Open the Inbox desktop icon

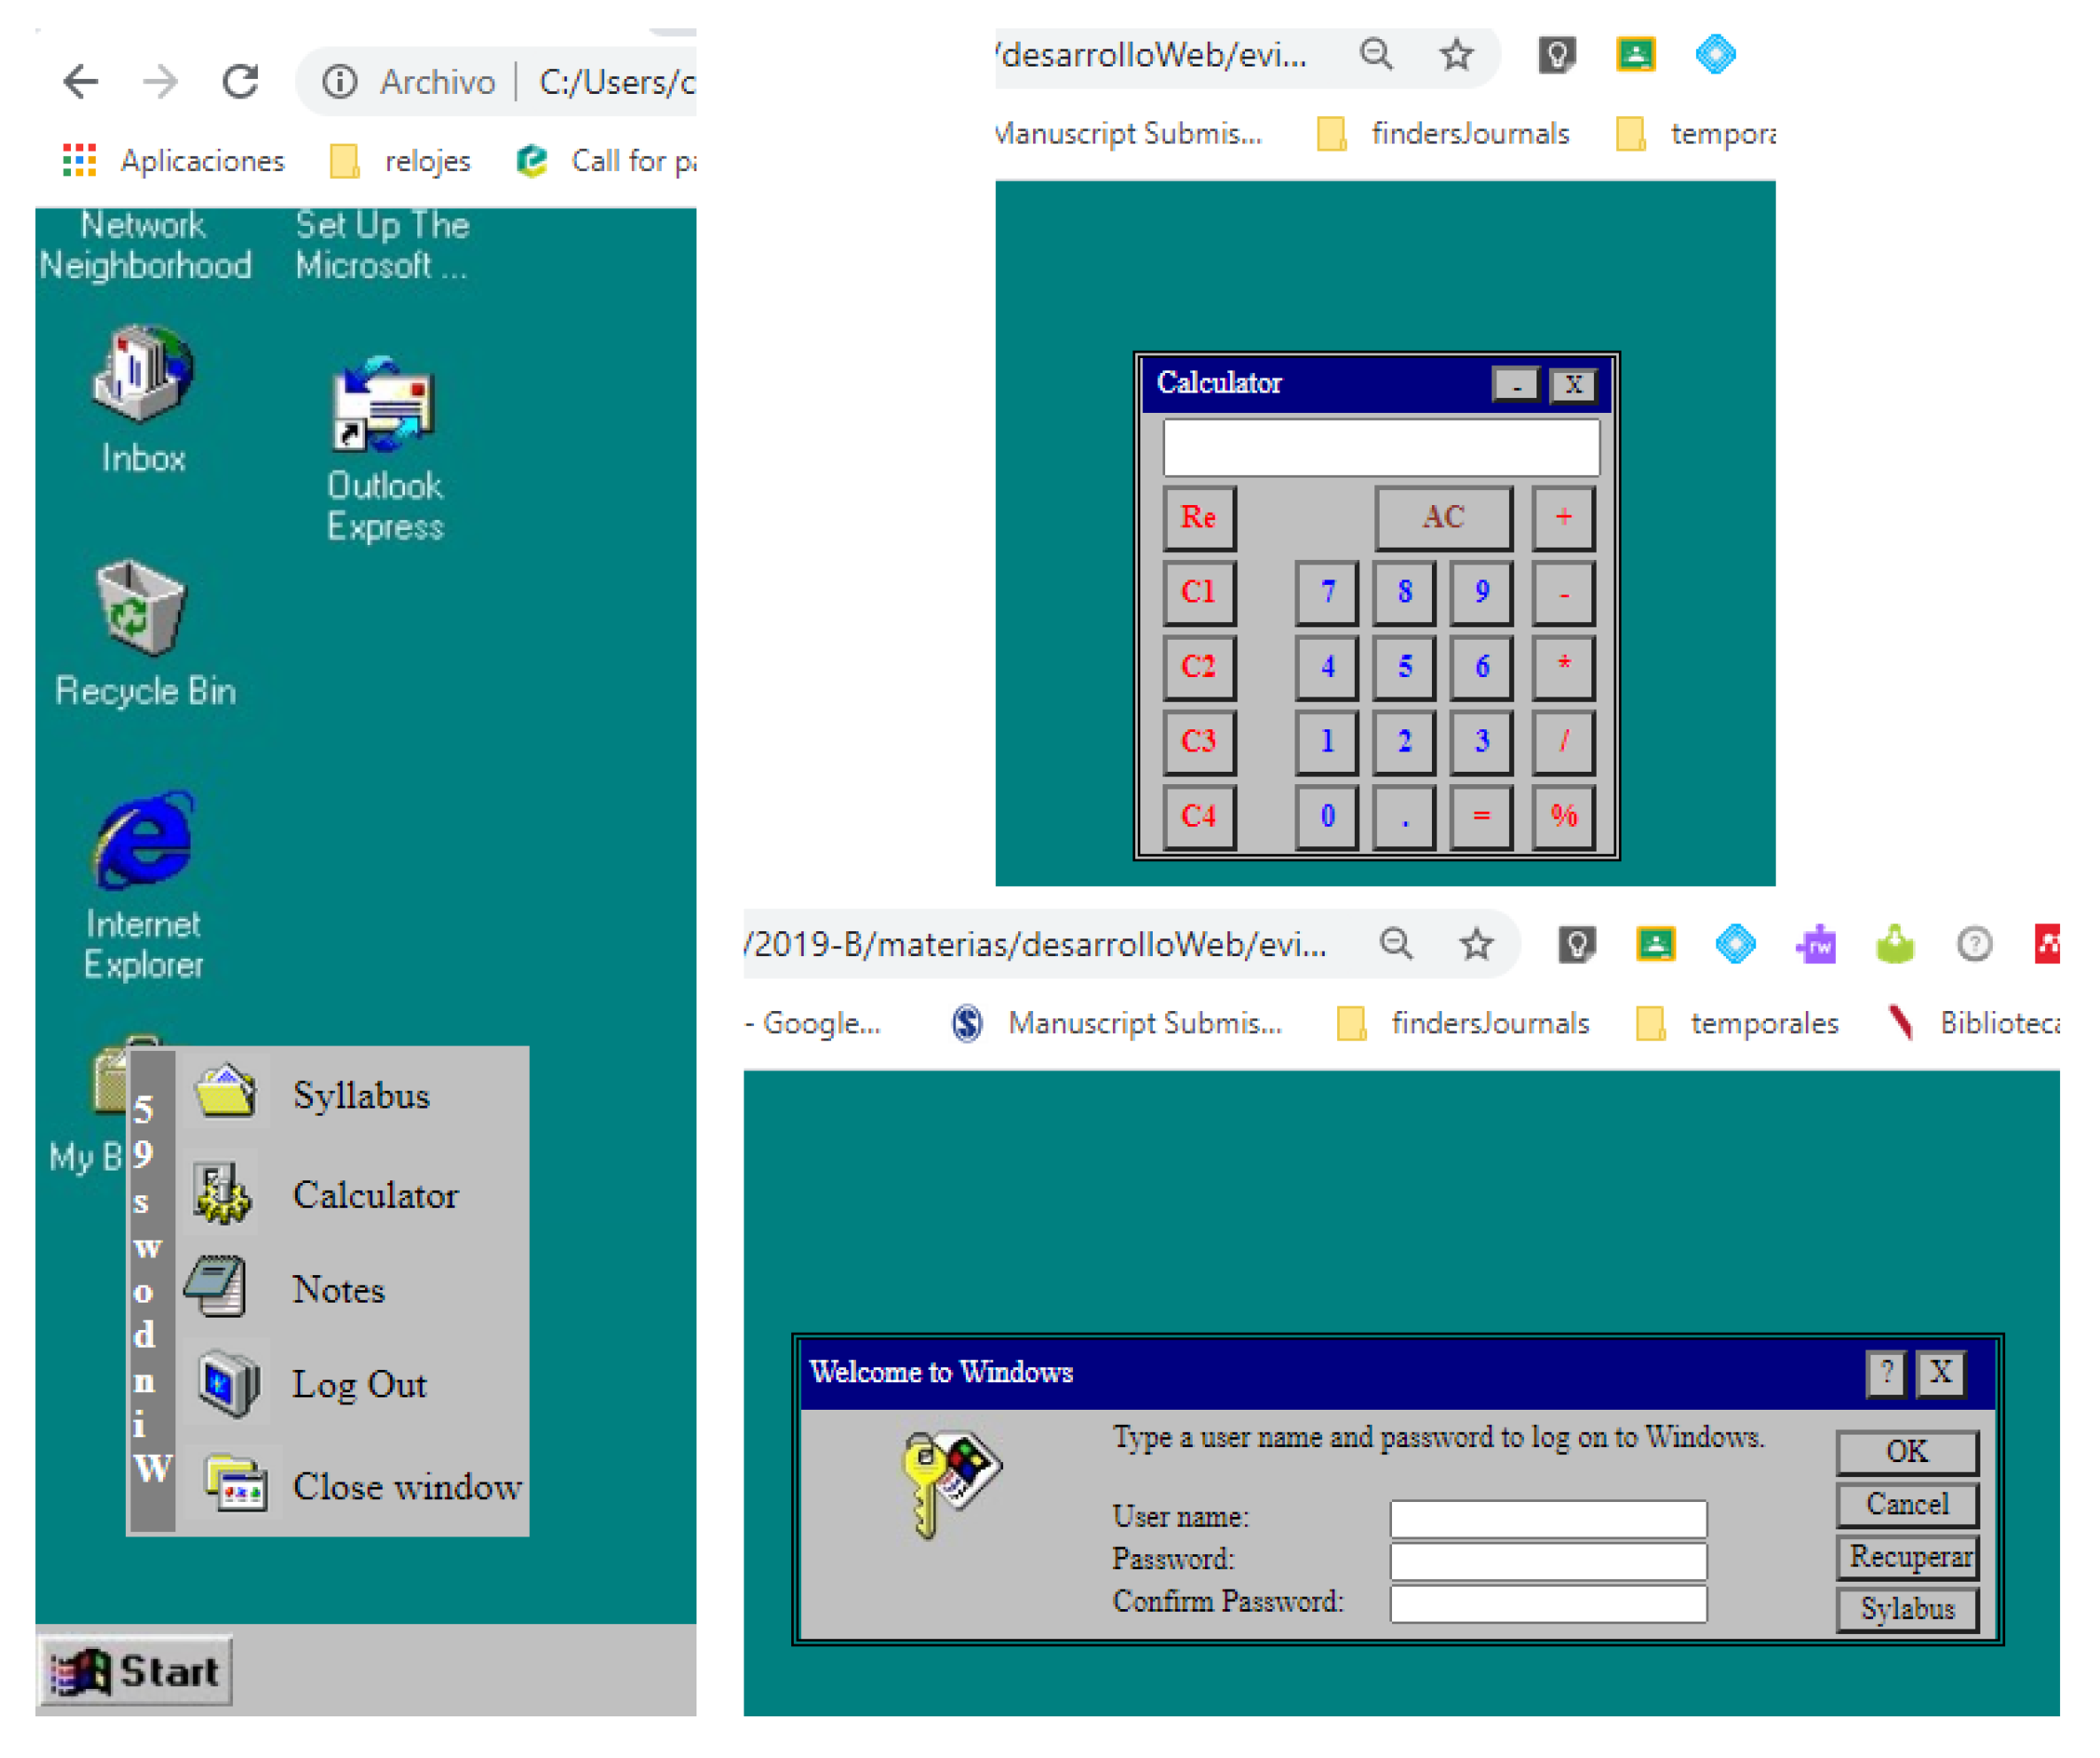143,377
